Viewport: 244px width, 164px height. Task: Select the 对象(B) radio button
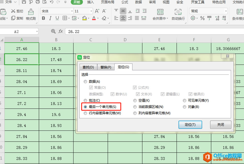184,107
